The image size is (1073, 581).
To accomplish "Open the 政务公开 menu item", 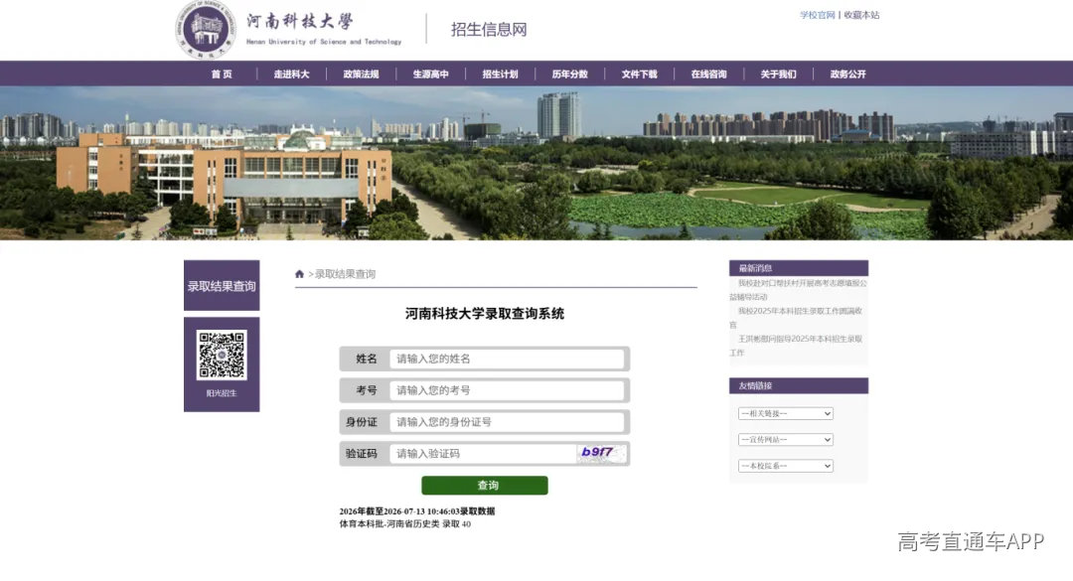I will point(847,73).
